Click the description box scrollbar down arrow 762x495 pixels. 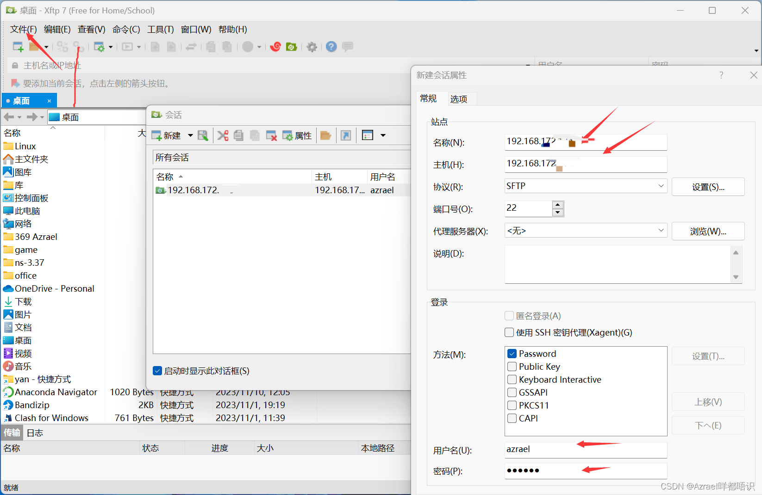pyautogui.click(x=736, y=277)
